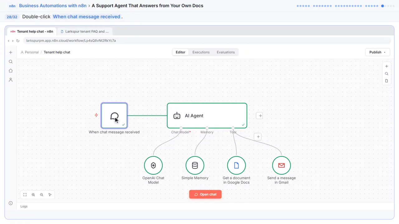Expand the Logs panel
399x224 pixels.
pos(24,206)
